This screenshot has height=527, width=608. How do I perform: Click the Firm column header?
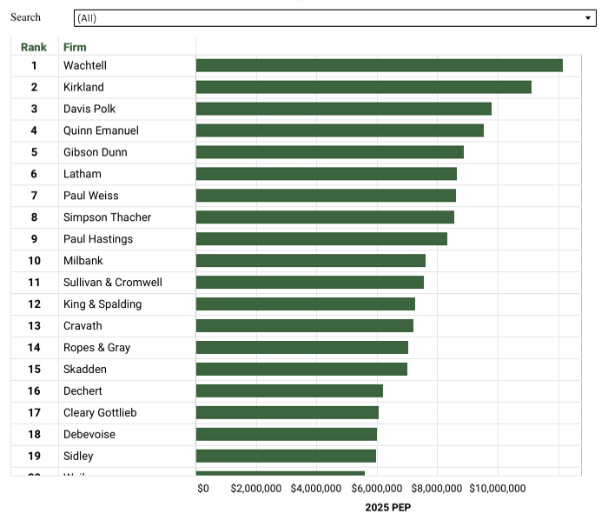click(x=76, y=47)
